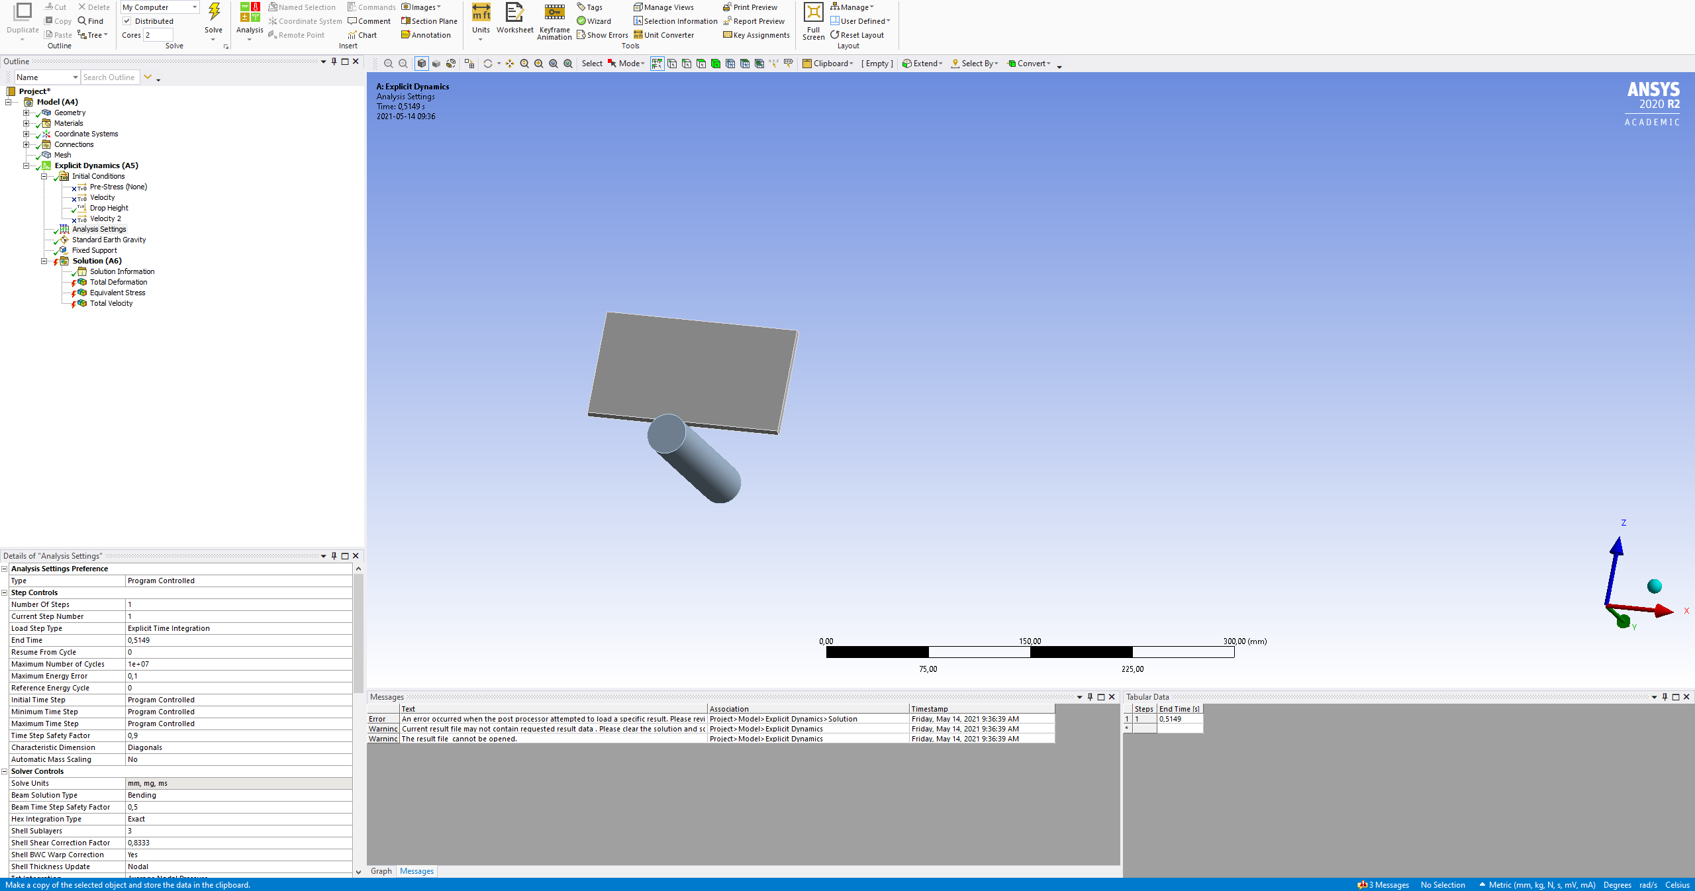Viewport: 1695px width, 891px height.
Task: Toggle the Distributed checkbox
Action: coord(127,21)
